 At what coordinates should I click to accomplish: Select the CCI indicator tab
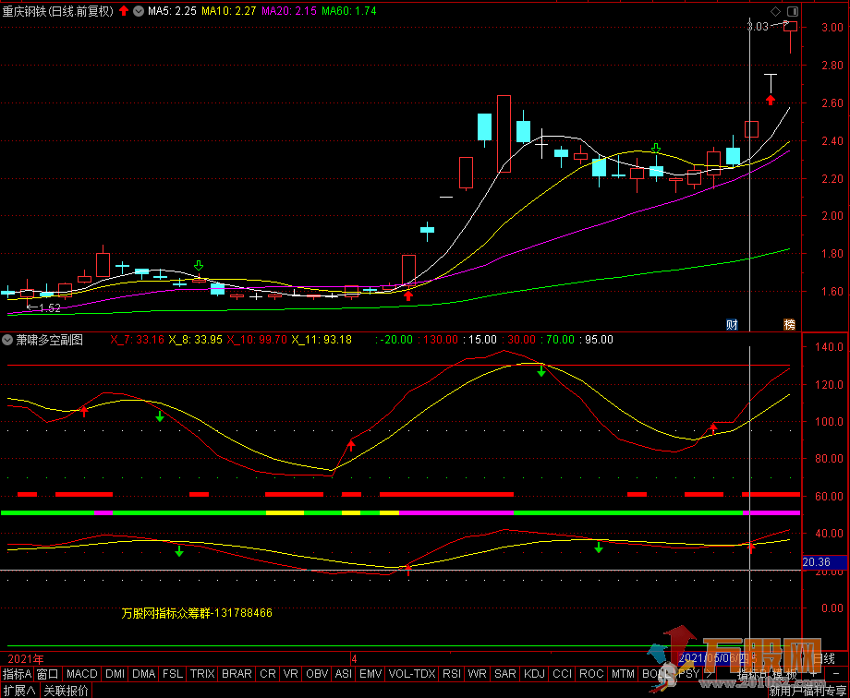click(562, 674)
